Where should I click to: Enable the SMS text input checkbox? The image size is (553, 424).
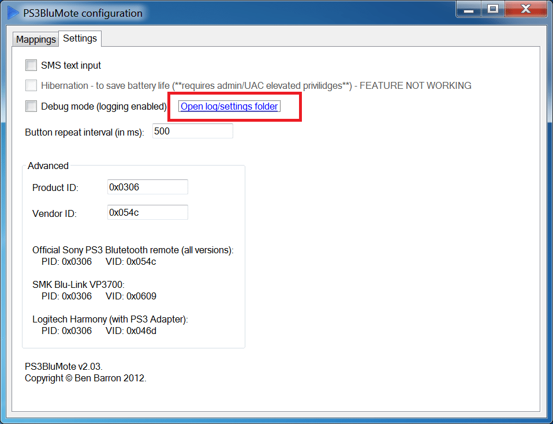coord(31,65)
